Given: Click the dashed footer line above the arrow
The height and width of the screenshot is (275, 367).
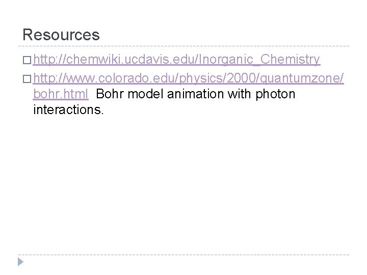Looking at the screenshot, I should (183, 255).
